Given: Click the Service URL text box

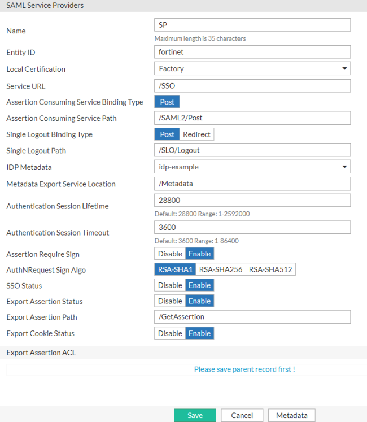Looking at the screenshot, I should coord(252,86).
